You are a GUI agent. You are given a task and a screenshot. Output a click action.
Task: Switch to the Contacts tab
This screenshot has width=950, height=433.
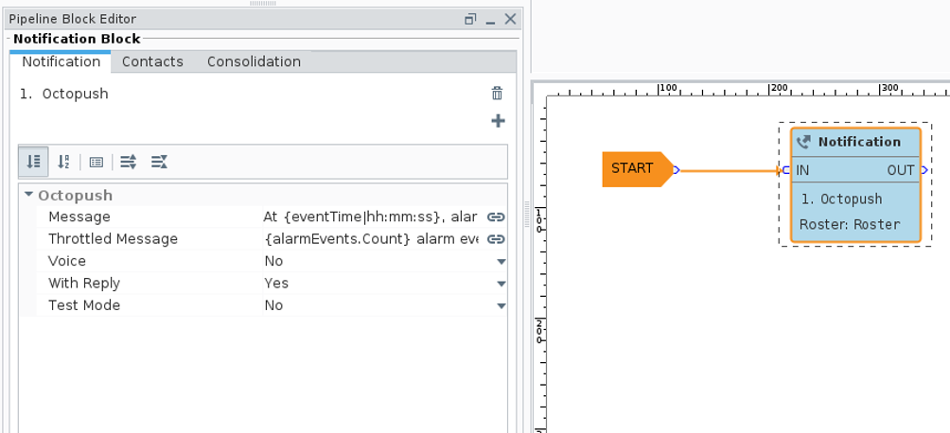[x=152, y=61]
